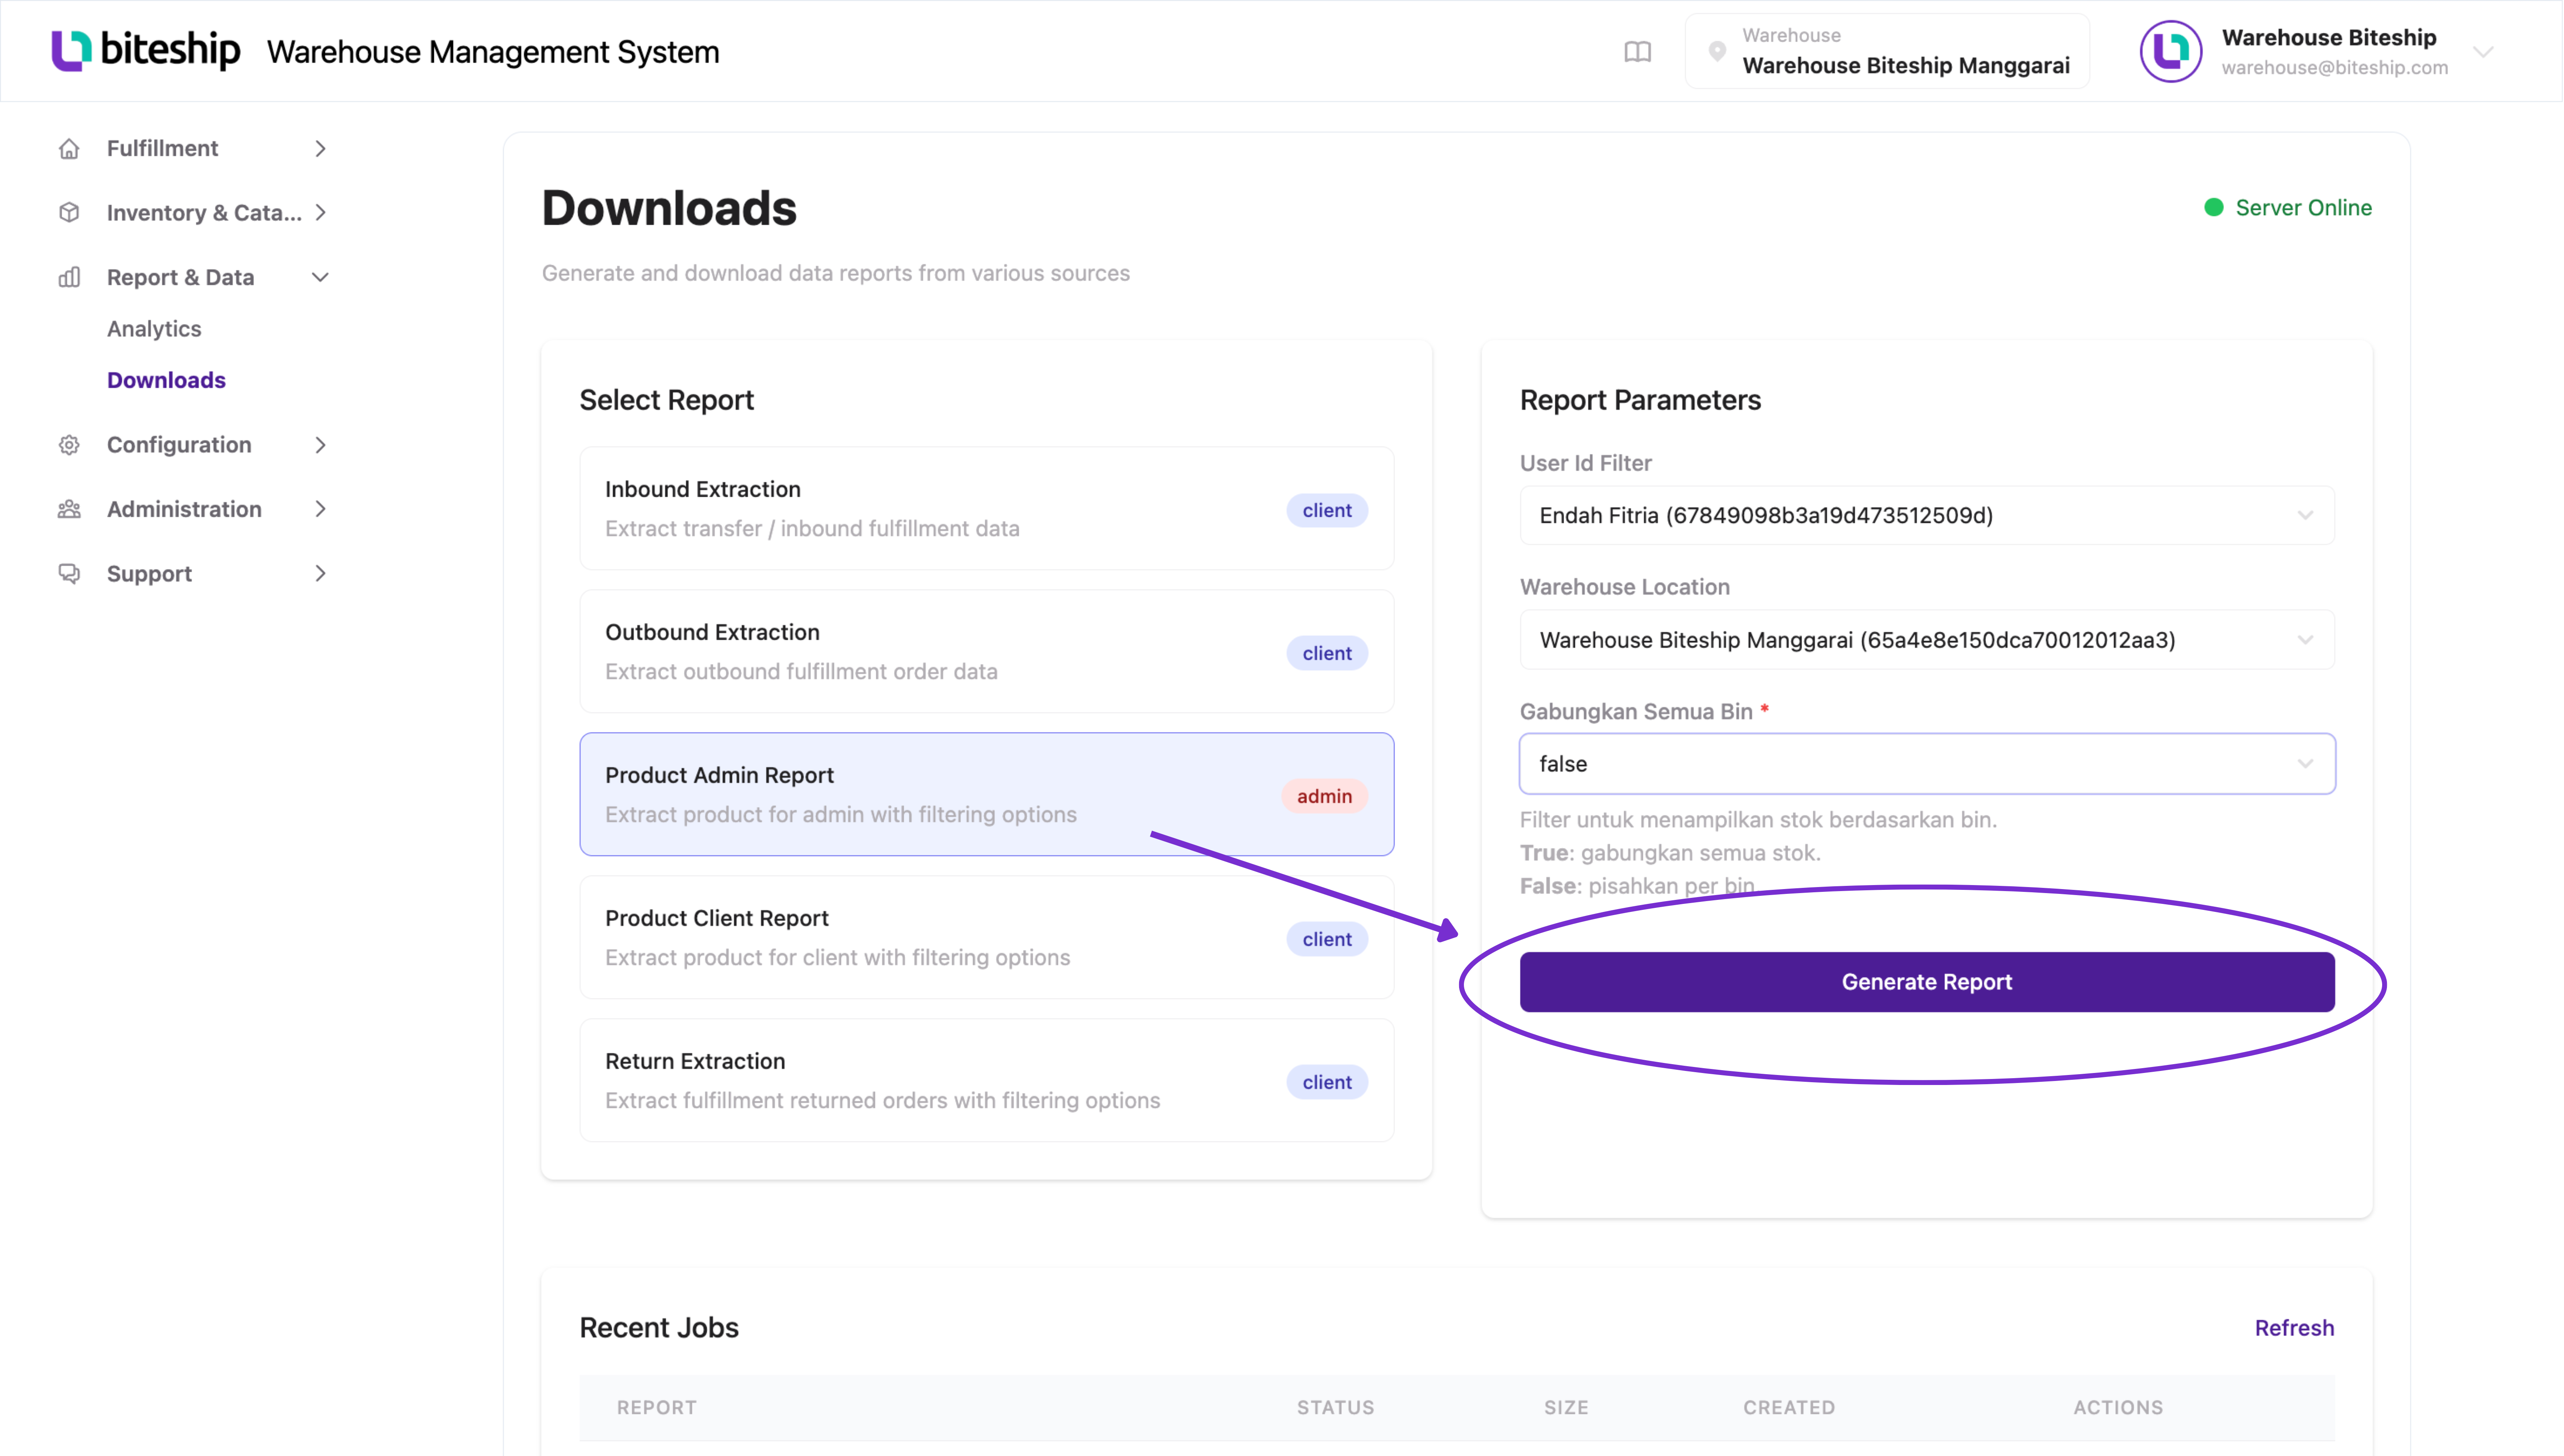Open the User Id Filter dropdown
Image resolution: width=2564 pixels, height=1456 pixels.
coord(1926,515)
